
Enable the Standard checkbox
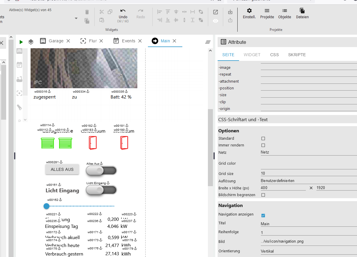point(263,138)
